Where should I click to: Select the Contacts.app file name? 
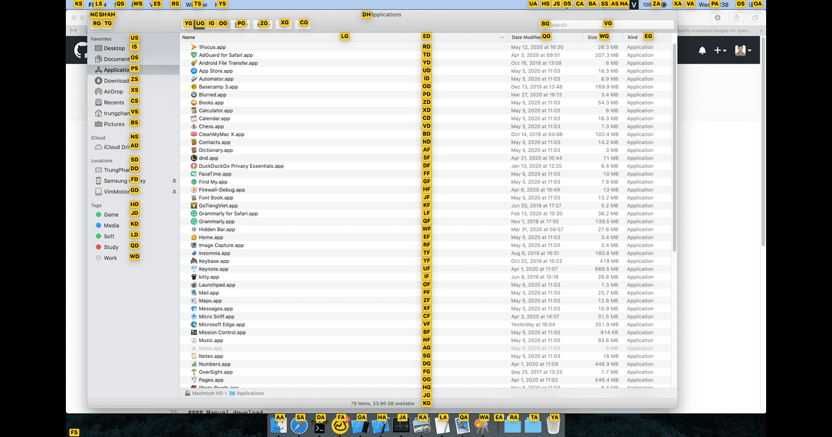coord(214,142)
